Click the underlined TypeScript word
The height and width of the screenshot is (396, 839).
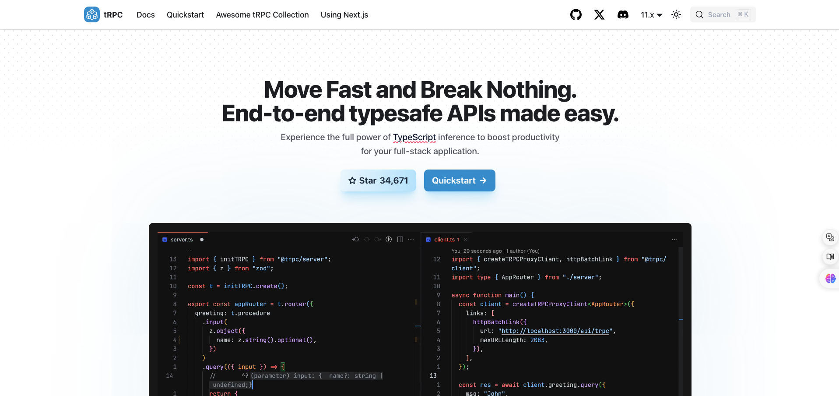pyautogui.click(x=414, y=137)
